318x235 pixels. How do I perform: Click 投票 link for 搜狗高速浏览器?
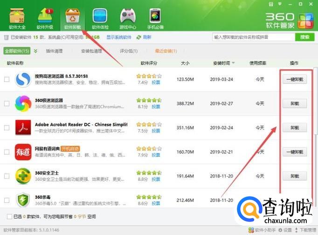point(156,82)
